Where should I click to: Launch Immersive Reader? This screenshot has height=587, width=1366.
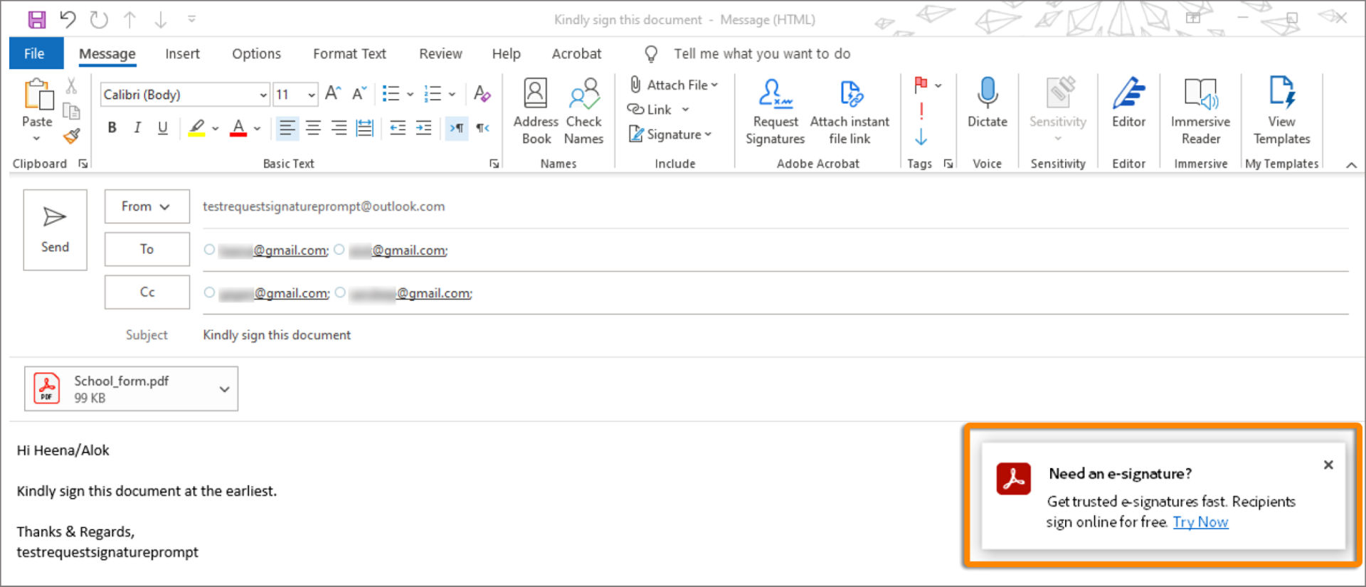click(x=1201, y=111)
